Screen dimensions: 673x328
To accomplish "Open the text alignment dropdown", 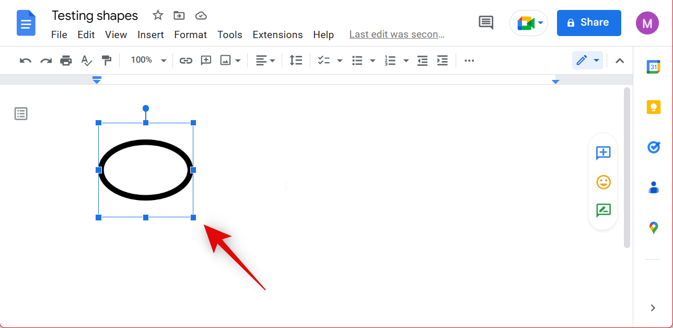I will point(265,61).
